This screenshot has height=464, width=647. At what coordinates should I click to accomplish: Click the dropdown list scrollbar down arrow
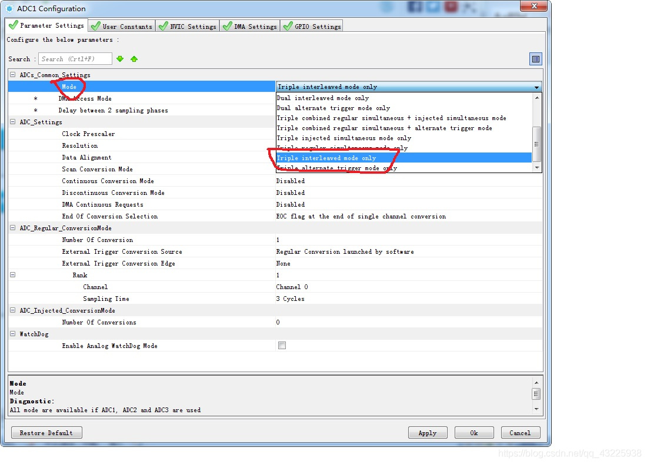click(x=536, y=168)
